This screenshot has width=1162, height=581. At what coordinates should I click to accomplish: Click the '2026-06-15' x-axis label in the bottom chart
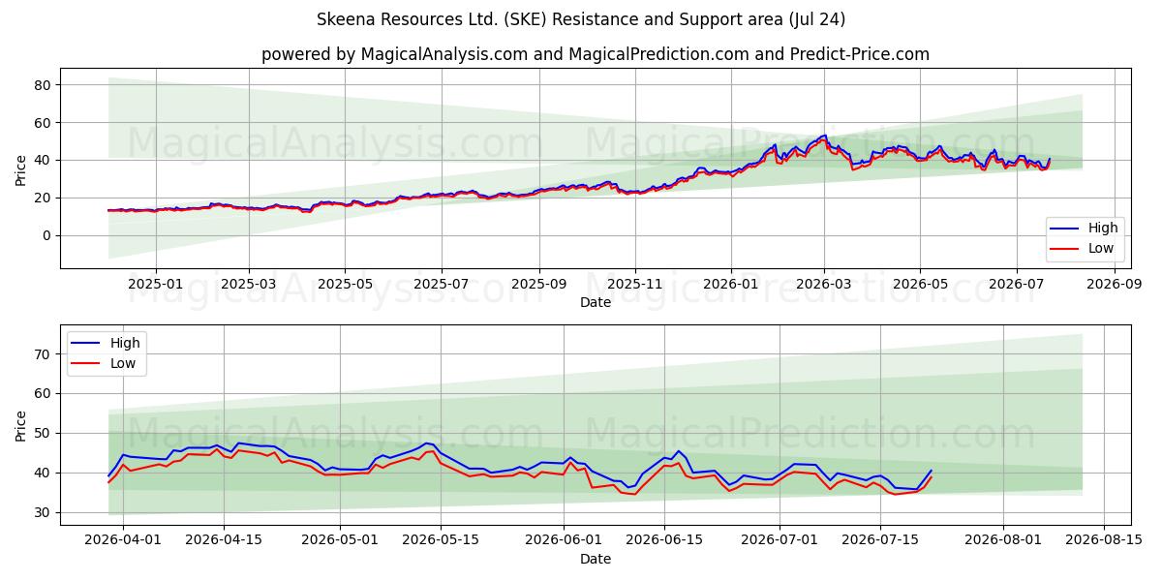tap(664, 541)
